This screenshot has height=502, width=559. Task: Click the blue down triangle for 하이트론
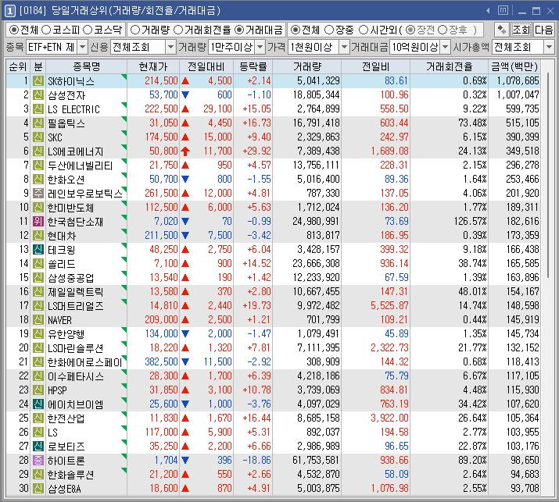point(185,460)
